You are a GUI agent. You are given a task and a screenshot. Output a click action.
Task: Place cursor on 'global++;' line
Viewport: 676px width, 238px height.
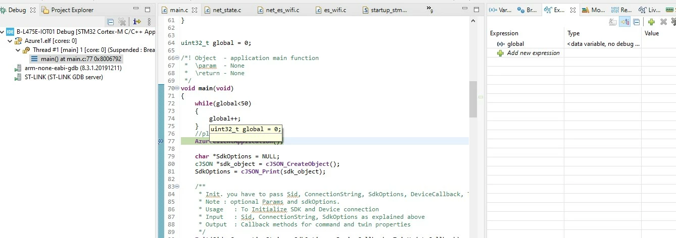(225, 118)
